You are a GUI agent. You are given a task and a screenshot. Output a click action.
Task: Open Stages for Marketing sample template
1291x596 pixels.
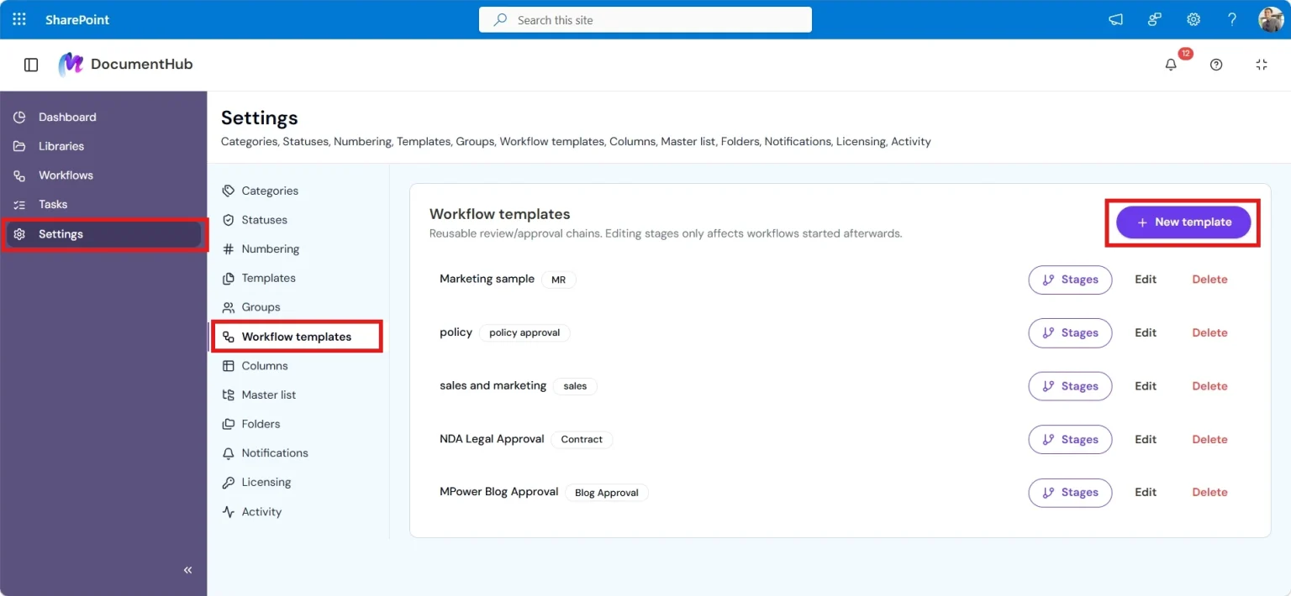pos(1070,280)
